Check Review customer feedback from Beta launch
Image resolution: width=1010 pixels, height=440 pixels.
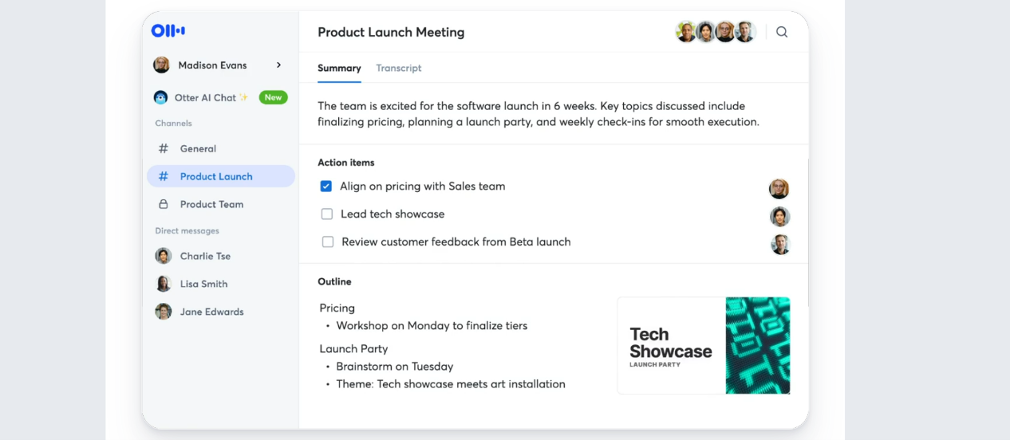point(327,242)
